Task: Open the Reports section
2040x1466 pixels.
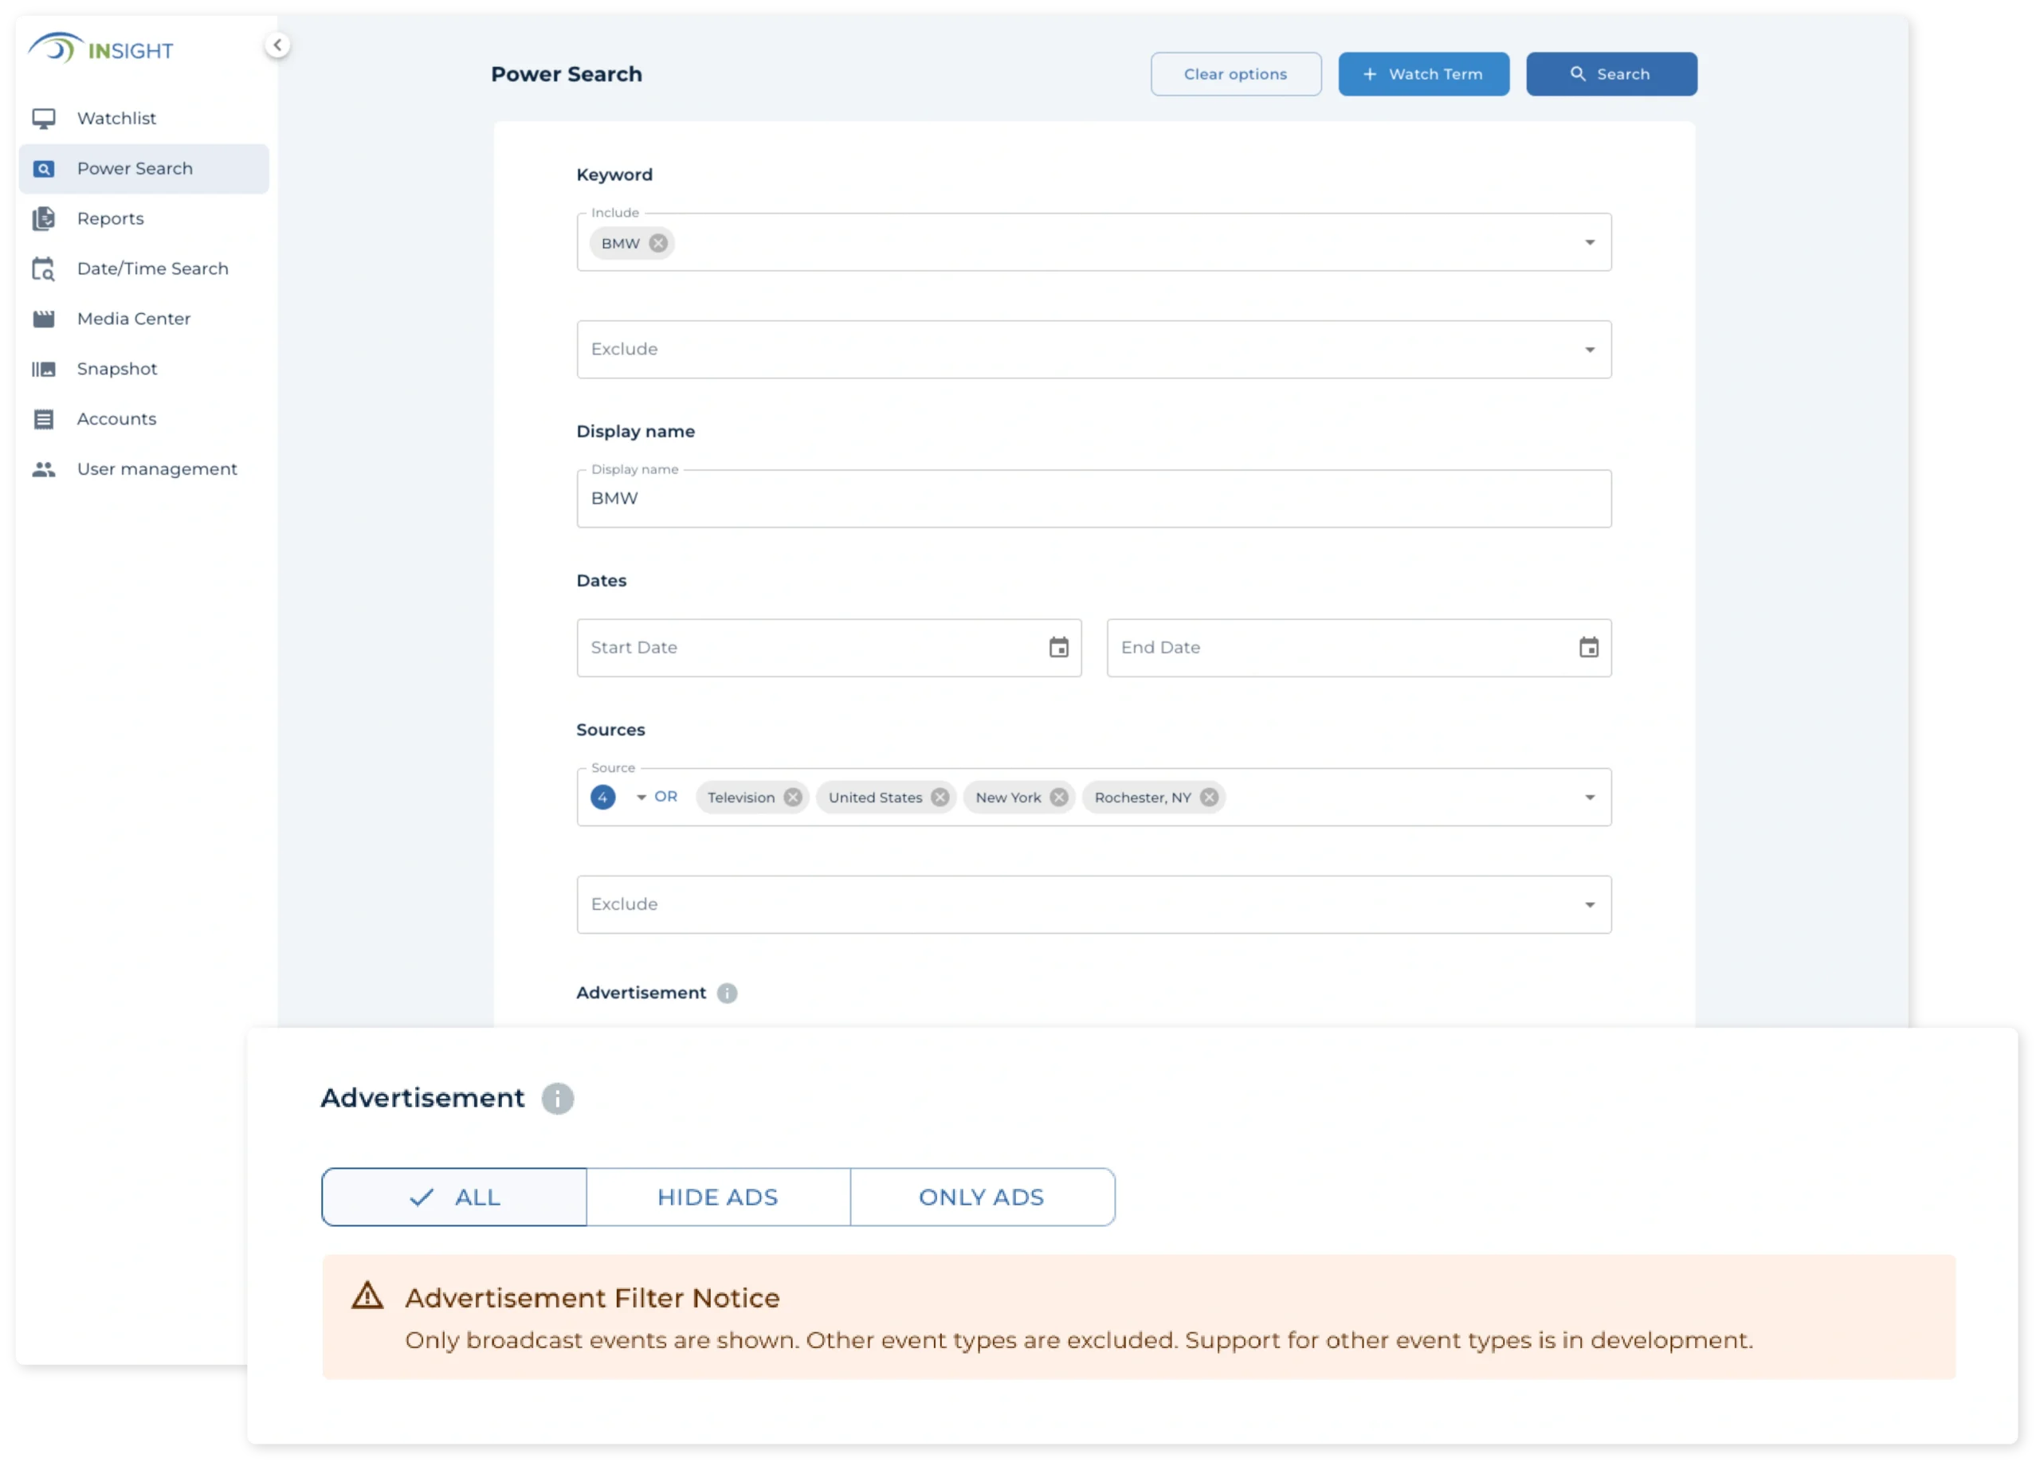Action: click(x=110, y=218)
